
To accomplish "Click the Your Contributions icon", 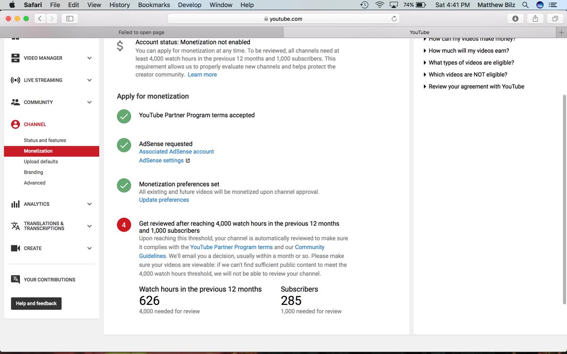I will pos(15,279).
